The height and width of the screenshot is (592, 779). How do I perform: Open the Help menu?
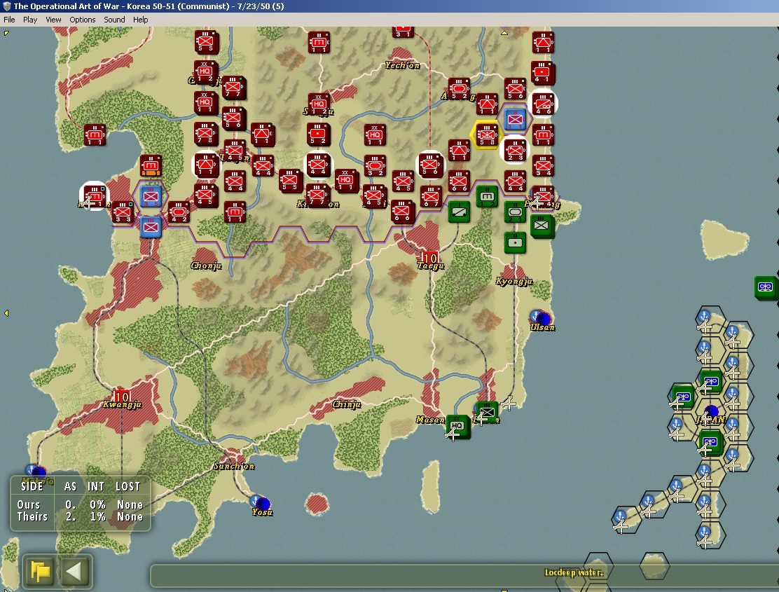point(141,20)
